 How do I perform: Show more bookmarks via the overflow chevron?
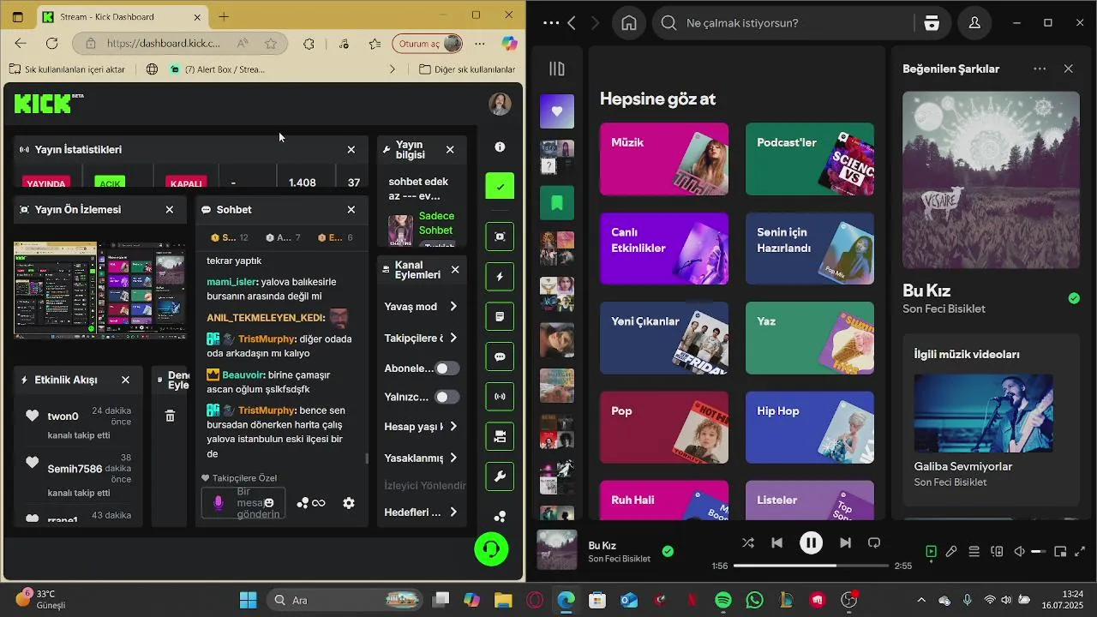(393, 69)
